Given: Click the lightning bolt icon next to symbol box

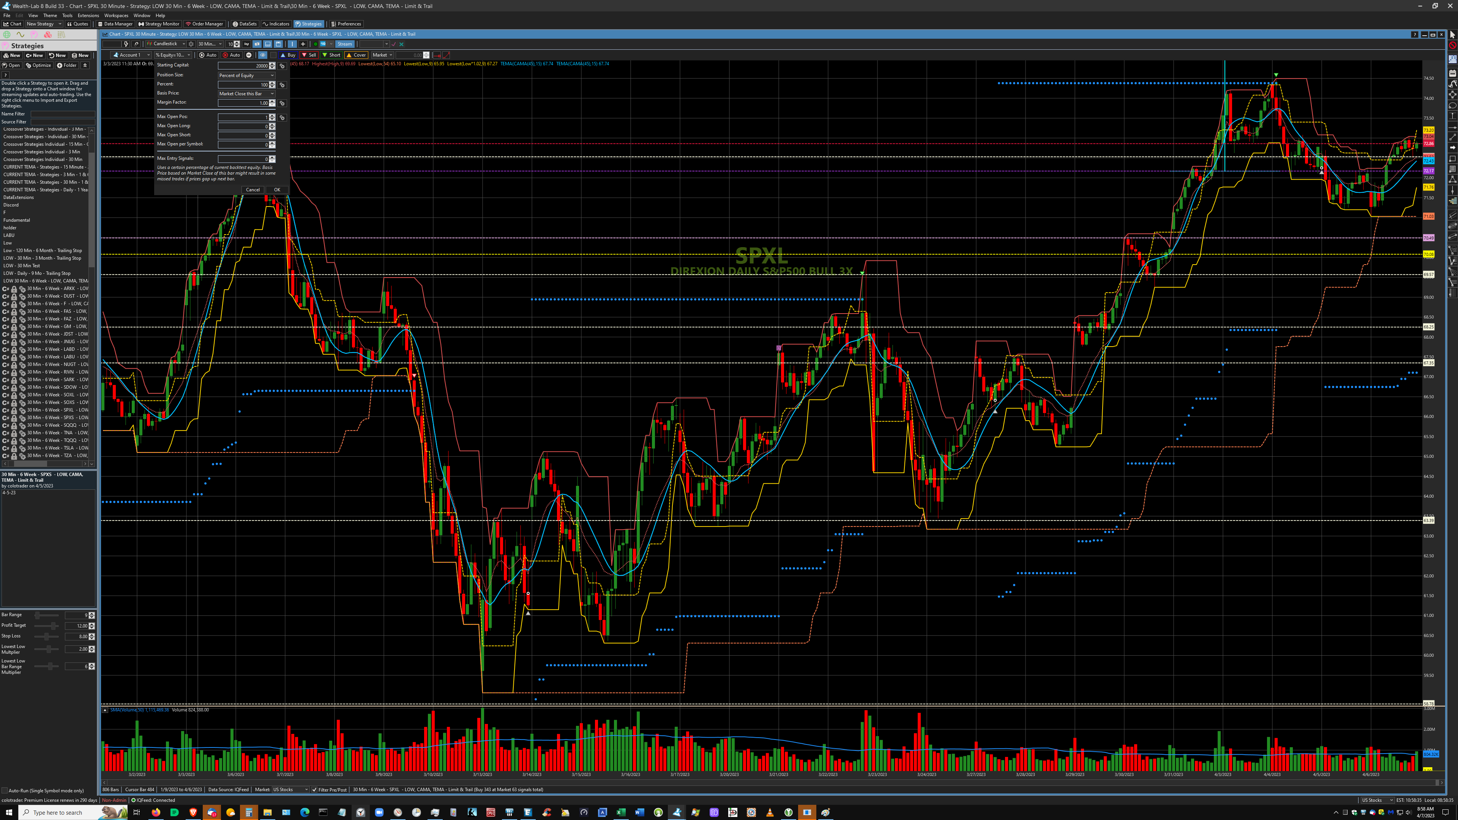Looking at the screenshot, I should (x=126, y=44).
